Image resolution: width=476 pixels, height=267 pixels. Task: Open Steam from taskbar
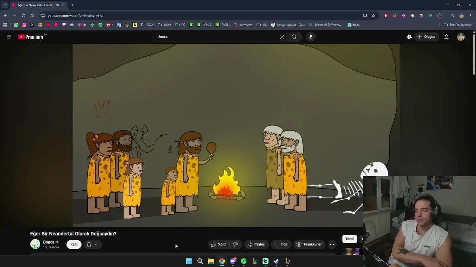coord(276,261)
